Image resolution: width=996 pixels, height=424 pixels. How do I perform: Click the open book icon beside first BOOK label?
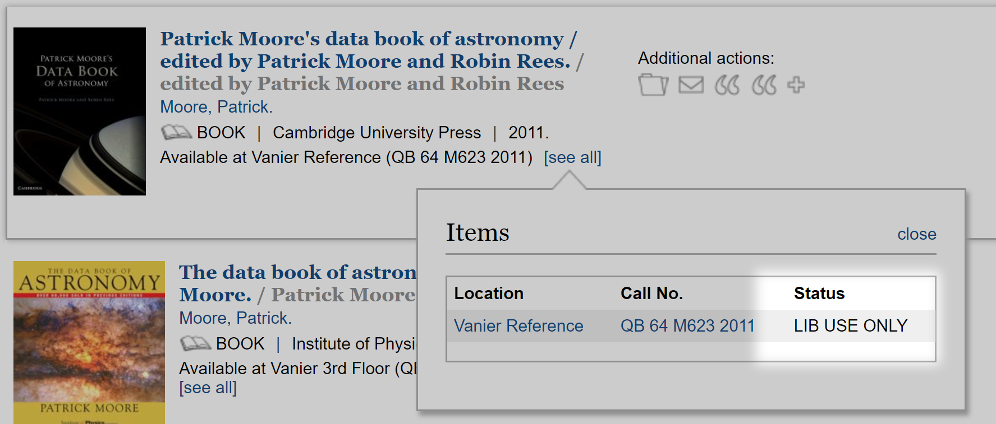175,132
